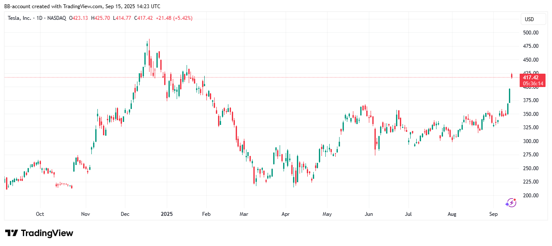552x246 pixels.
Task: Click the 250.00 price axis label
Action: point(531,168)
